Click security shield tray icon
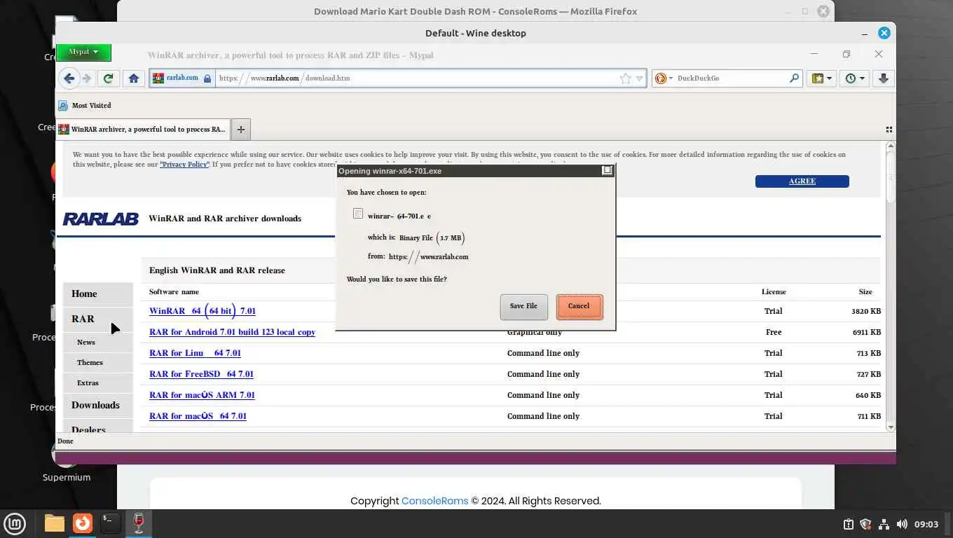This screenshot has height=538, width=953. [865, 524]
